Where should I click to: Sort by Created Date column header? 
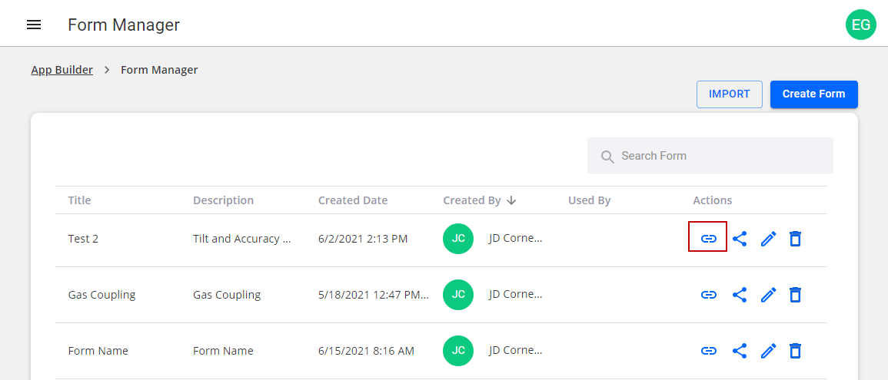tap(353, 200)
